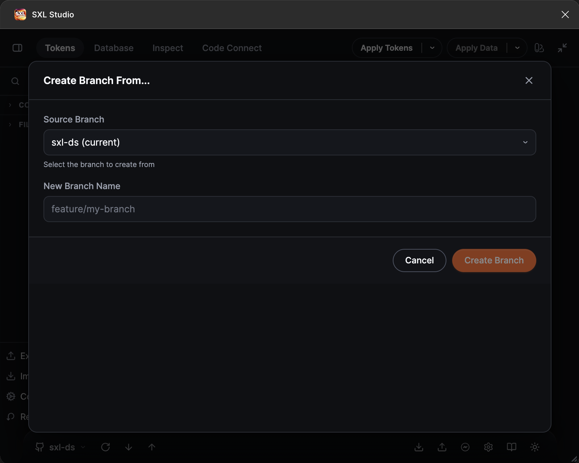Click the push up-arrow icon

[x=152, y=447]
